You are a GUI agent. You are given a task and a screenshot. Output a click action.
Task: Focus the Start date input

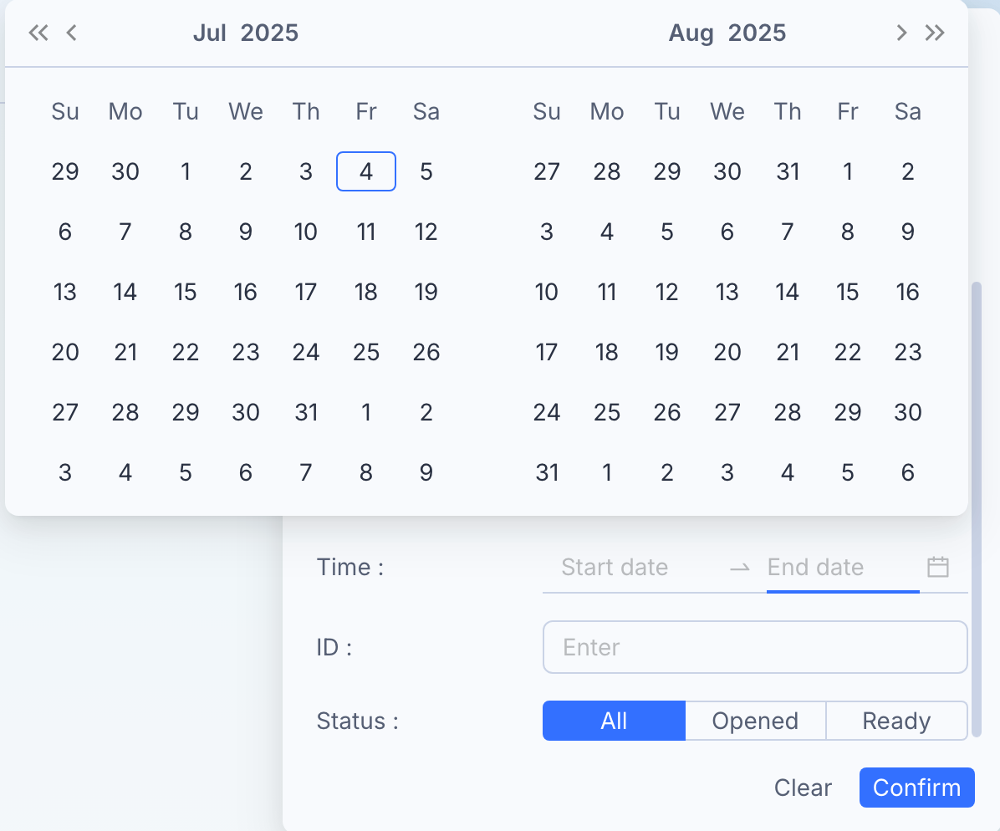tap(633, 567)
